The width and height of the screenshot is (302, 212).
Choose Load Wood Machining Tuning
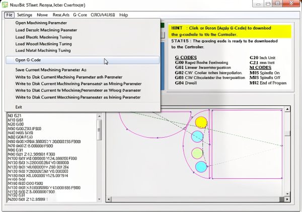[83, 44]
